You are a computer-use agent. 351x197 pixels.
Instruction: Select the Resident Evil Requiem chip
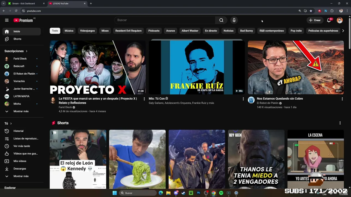point(128,31)
